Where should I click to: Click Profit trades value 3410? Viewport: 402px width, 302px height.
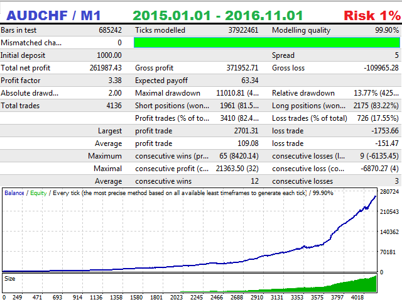(227, 118)
